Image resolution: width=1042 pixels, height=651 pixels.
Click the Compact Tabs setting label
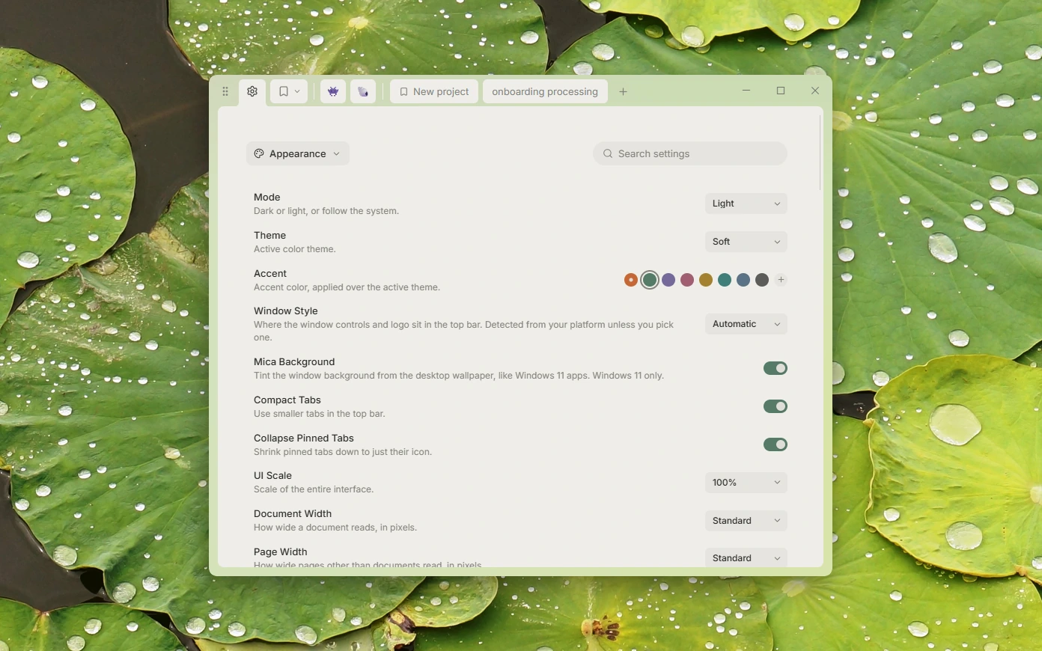tap(287, 400)
